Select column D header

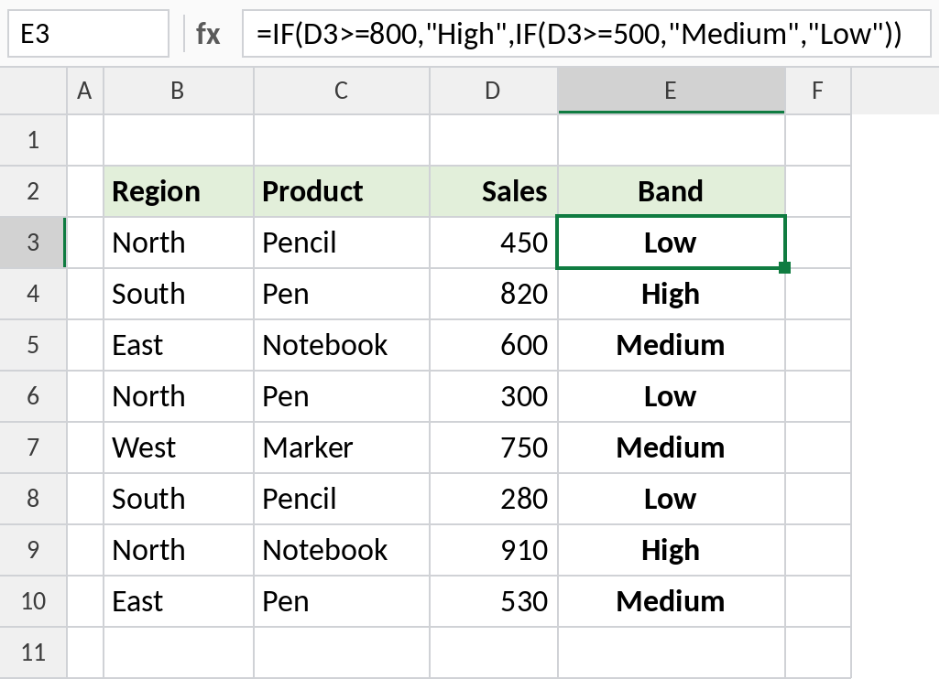(x=494, y=91)
